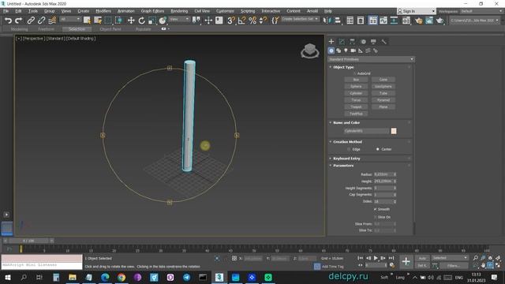505x284 pixels.
Task: Enable the Slice On checkbox
Action: (376, 217)
